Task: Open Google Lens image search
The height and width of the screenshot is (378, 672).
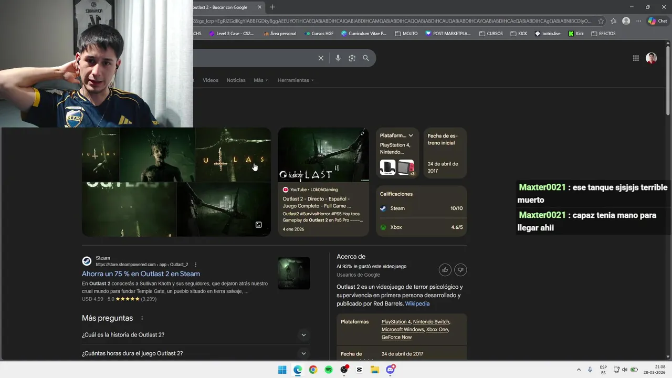Action: pos(352,58)
